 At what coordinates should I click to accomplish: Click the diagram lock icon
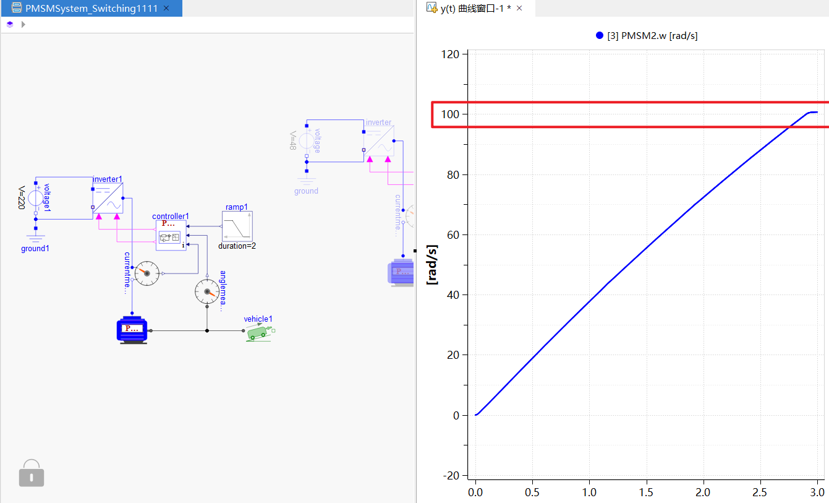tap(32, 473)
